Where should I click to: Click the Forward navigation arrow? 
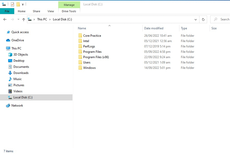(12, 19)
